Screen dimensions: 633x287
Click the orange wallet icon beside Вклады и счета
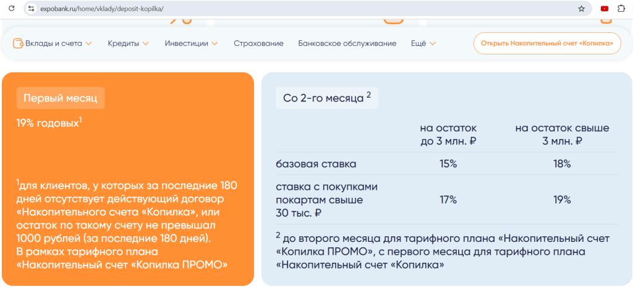pyautogui.click(x=18, y=43)
